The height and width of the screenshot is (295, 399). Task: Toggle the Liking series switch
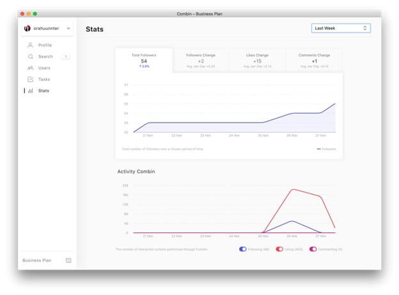(x=279, y=249)
